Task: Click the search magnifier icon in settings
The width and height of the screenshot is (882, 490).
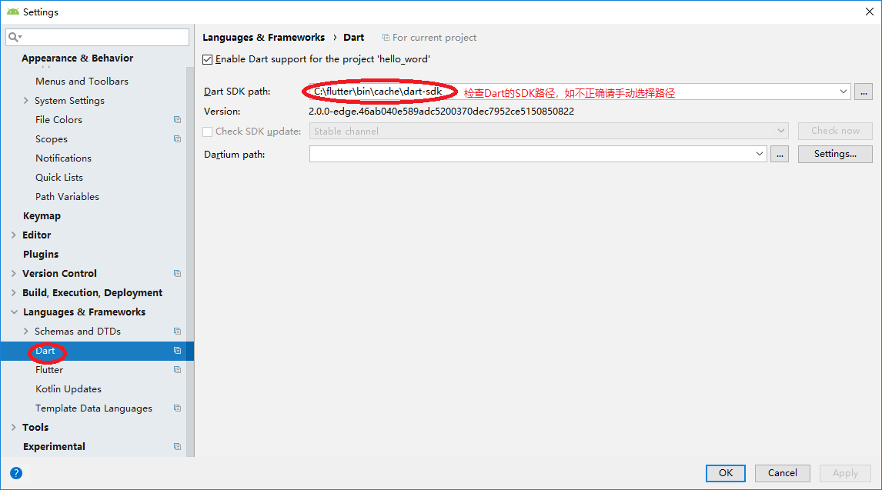Action: (15, 37)
